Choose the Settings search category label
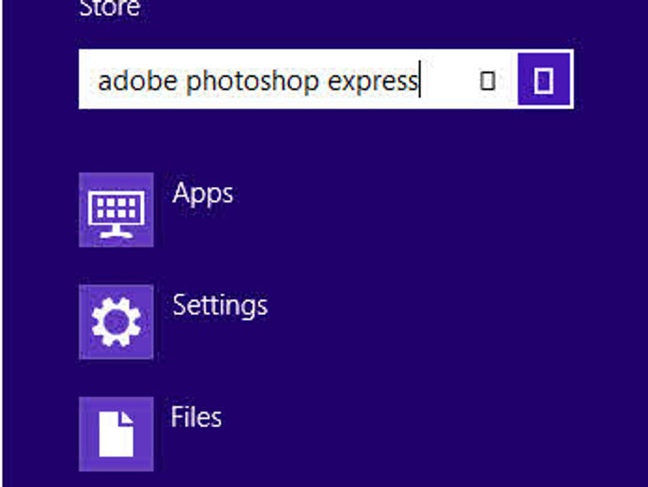The image size is (648, 487). [x=220, y=306]
